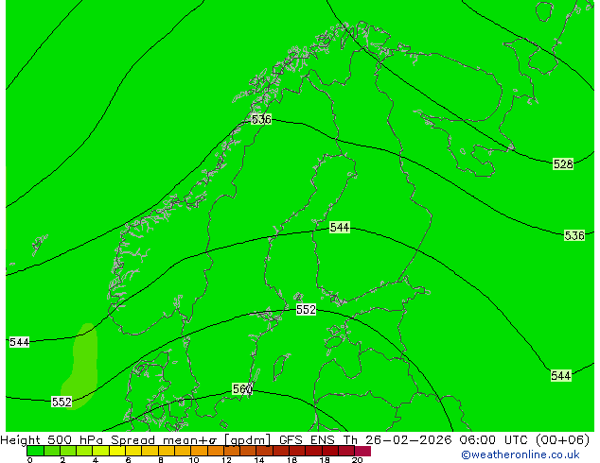Click the 'GFS ENS' model label
The height and width of the screenshot is (463, 600).
pos(307,440)
